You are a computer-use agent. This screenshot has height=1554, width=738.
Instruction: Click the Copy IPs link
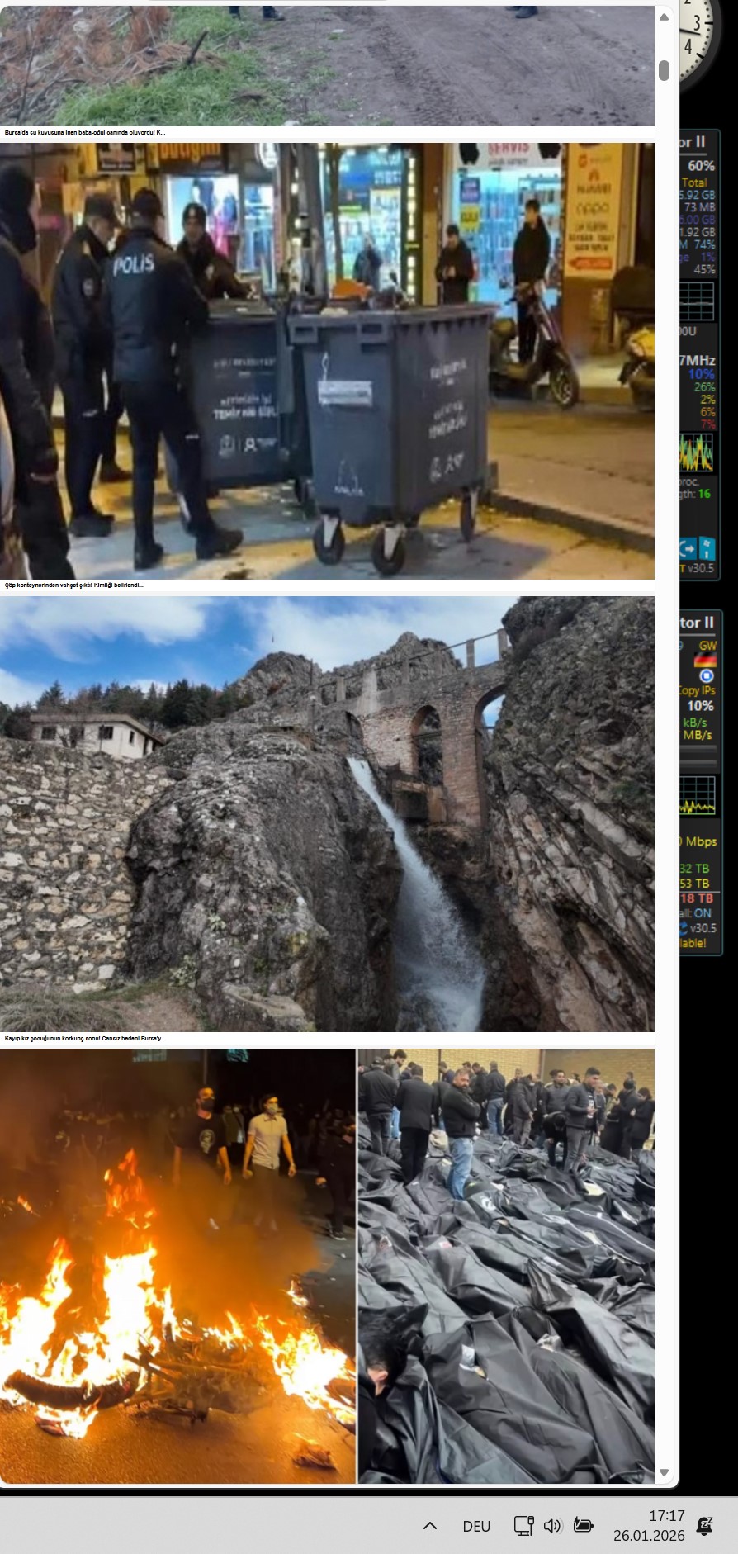coord(697,690)
